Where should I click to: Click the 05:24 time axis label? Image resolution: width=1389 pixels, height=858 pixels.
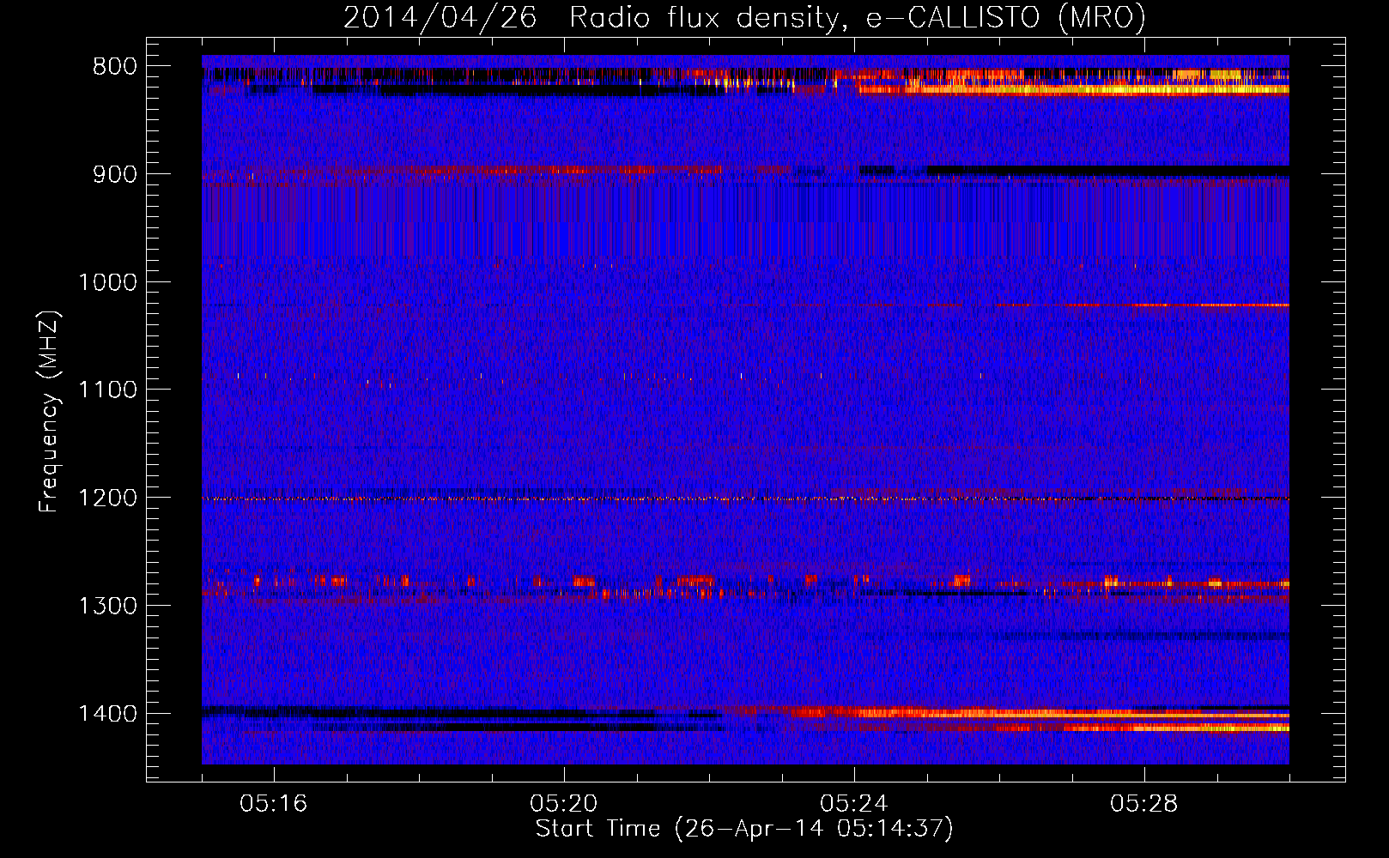(x=854, y=804)
